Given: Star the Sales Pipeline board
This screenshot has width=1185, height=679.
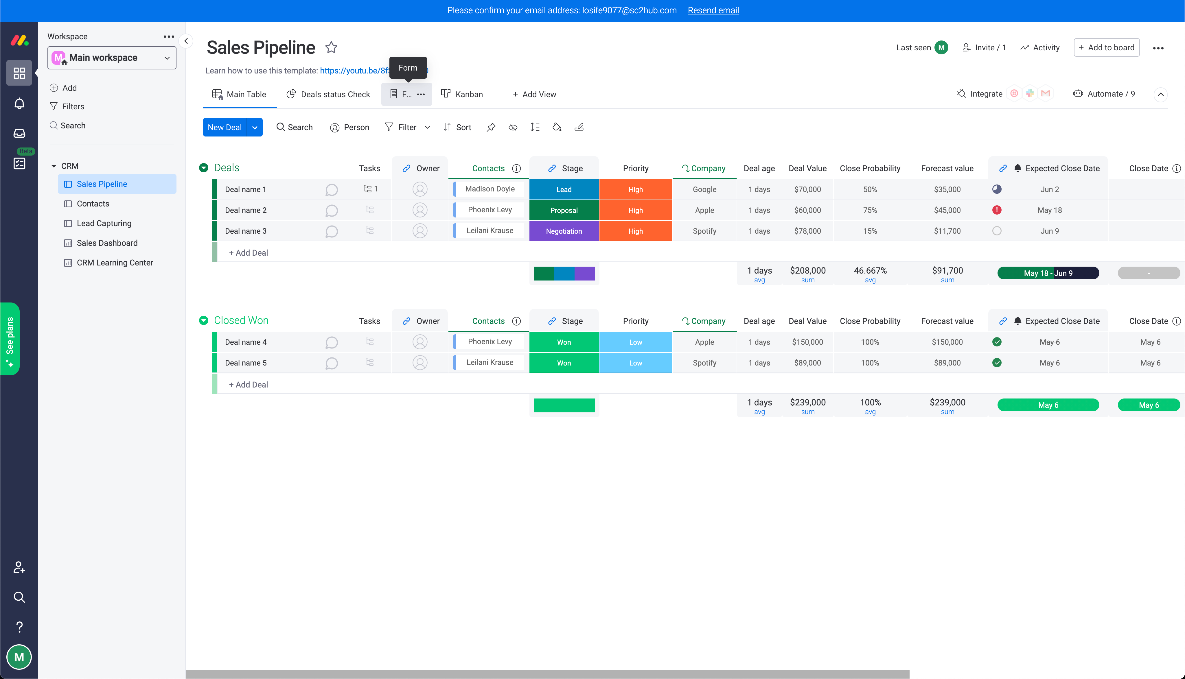Looking at the screenshot, I should point(331,47).
